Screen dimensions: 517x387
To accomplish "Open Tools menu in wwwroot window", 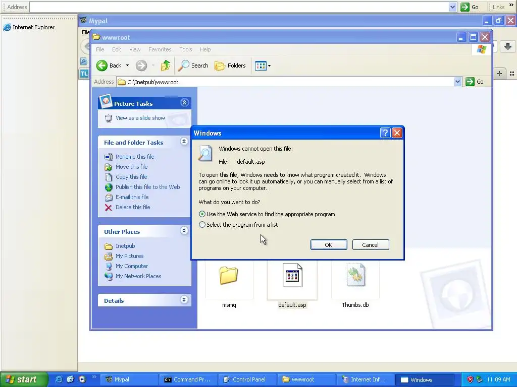I will point(186,49).
